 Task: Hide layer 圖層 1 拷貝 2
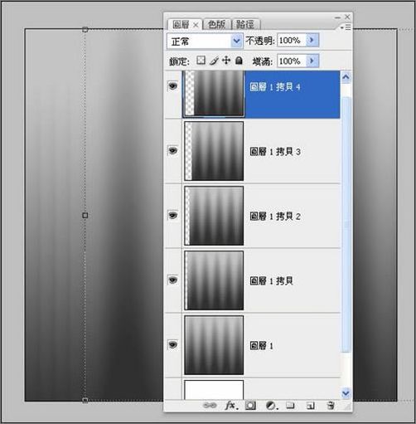click(173, 215)
